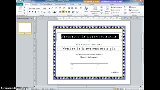Switch to the Correspondencia tab
The height and width of the screenshot is (90, 160).
pos(61,4)
